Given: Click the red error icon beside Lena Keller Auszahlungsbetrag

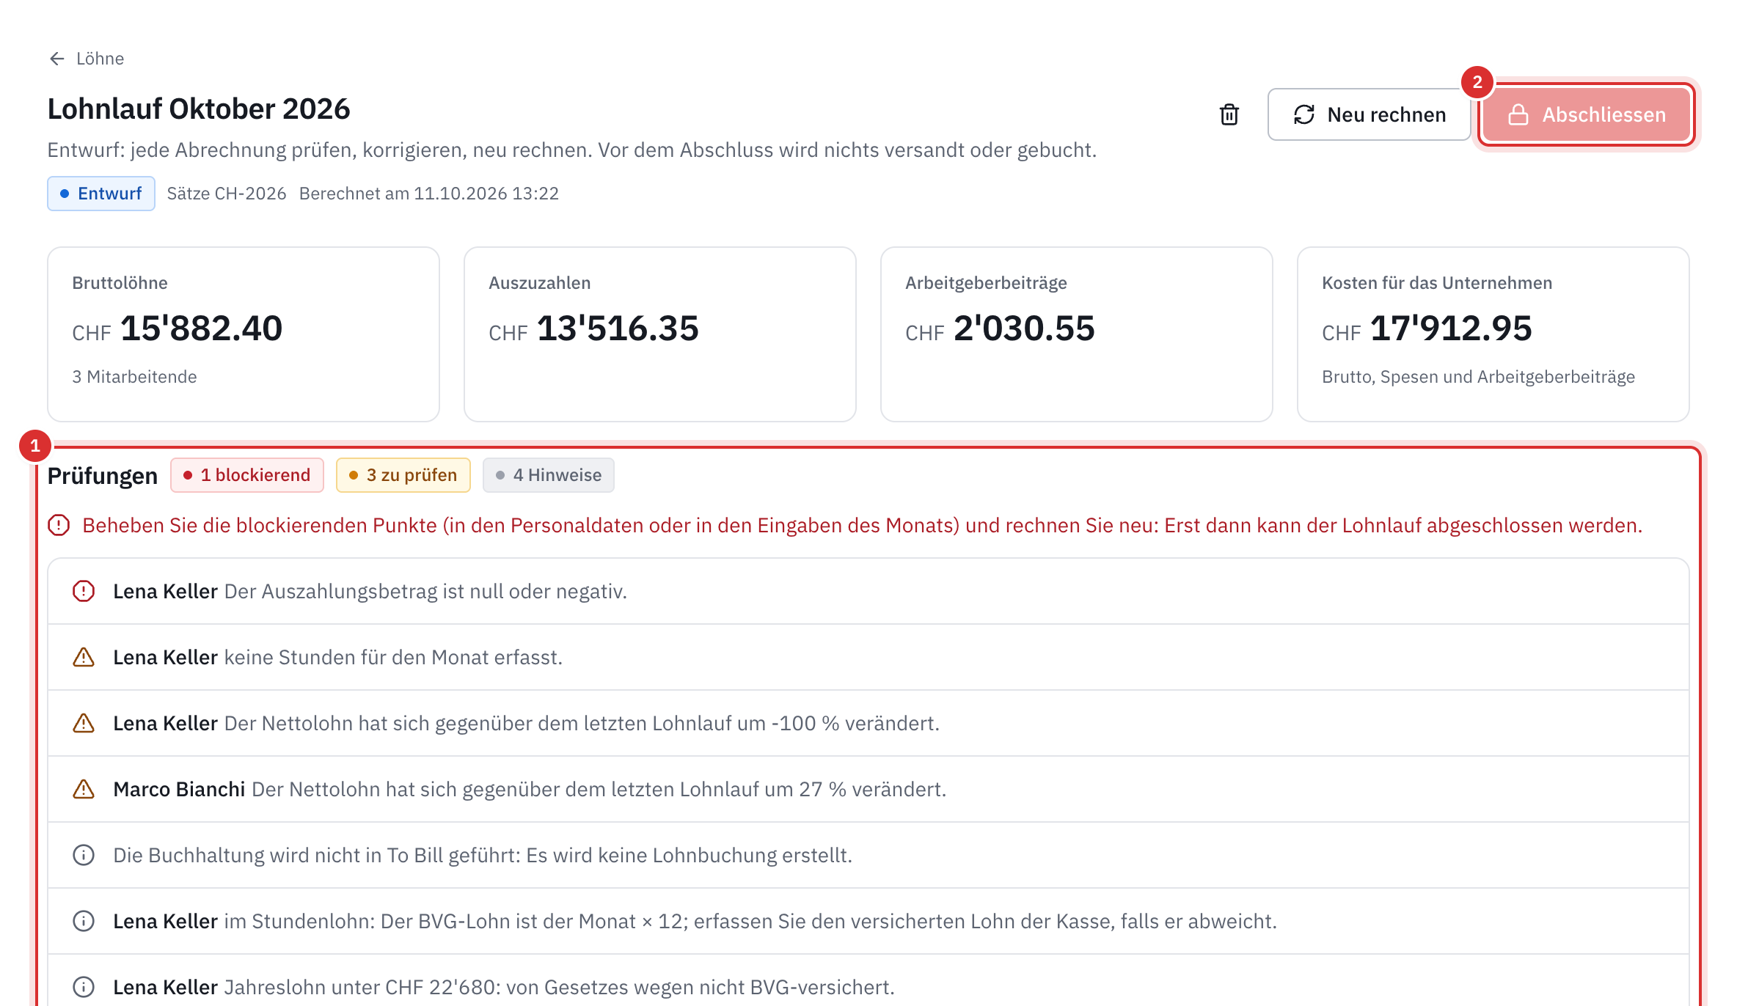Looking at the screenshot, I should (84, 591).
